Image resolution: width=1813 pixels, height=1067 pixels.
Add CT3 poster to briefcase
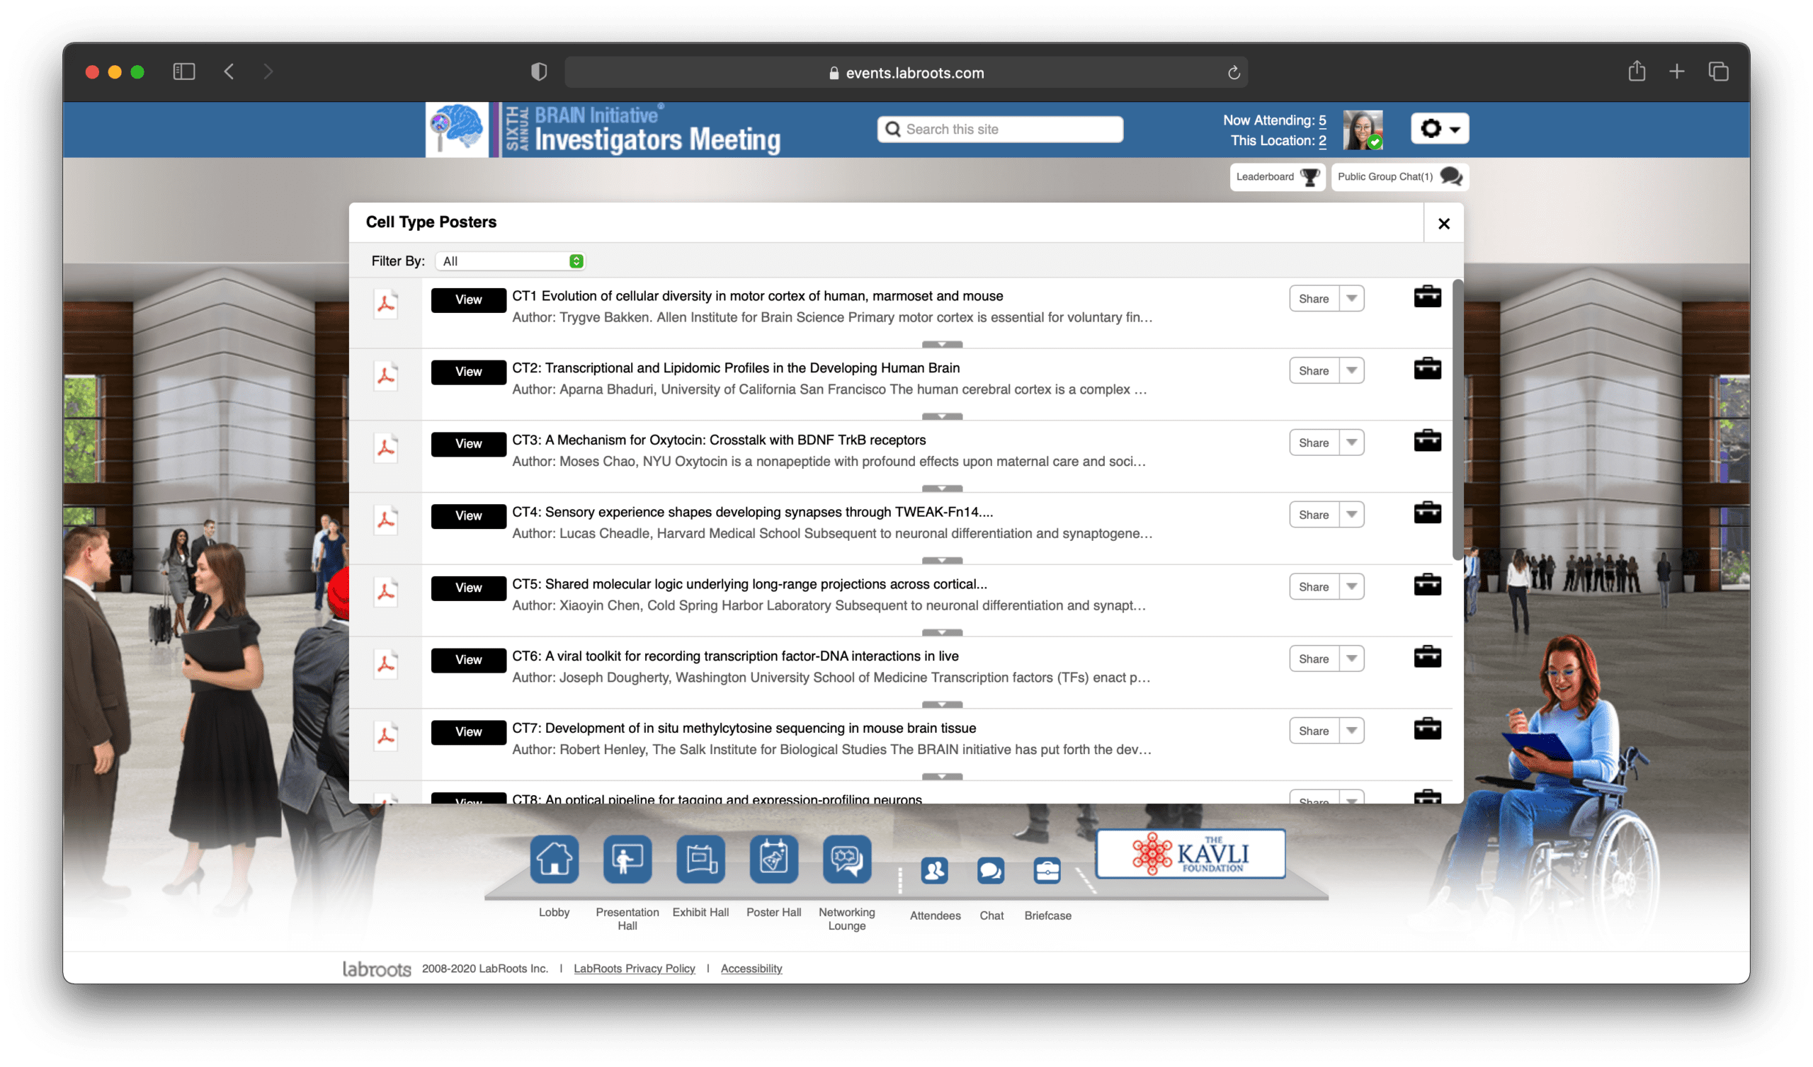(x=1427, y=440)
